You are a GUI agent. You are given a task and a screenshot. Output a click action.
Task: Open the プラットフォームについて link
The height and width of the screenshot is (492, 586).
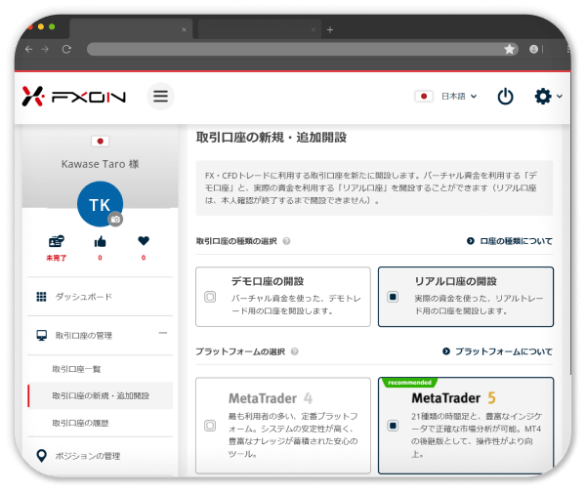(497, 351)
